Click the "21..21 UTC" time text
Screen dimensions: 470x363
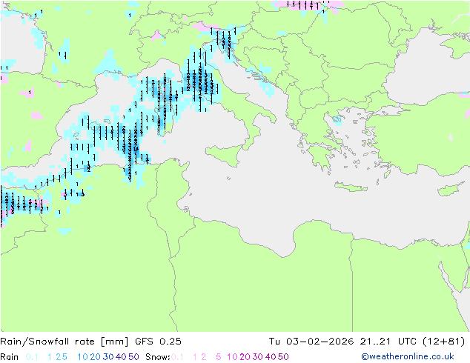pos(388,342)
